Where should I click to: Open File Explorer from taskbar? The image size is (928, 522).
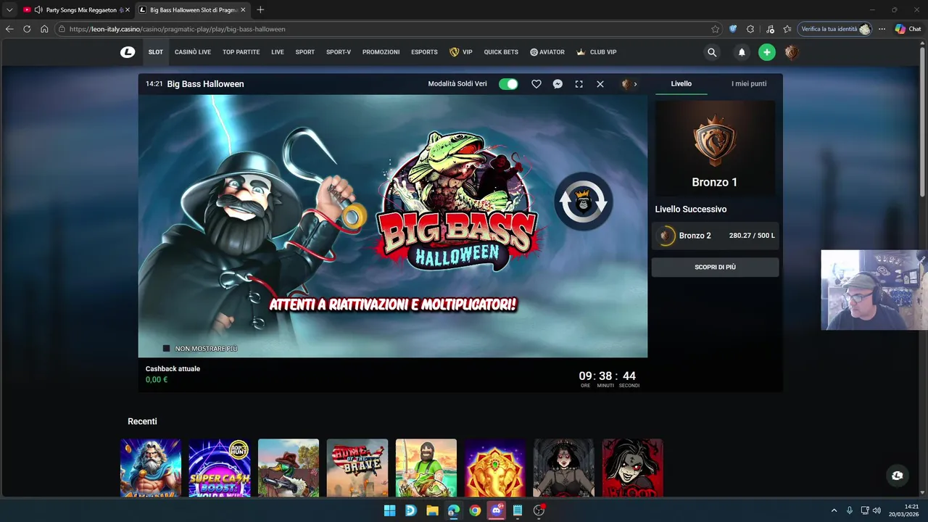pos(432,510)
